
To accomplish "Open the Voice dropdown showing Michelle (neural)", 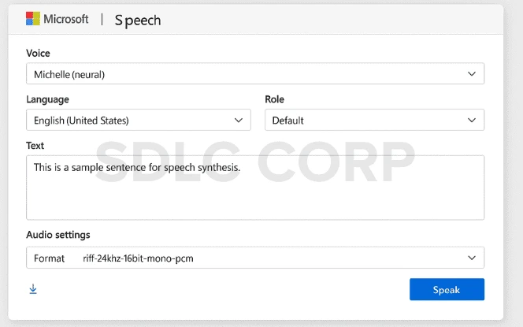I will 255,74.
